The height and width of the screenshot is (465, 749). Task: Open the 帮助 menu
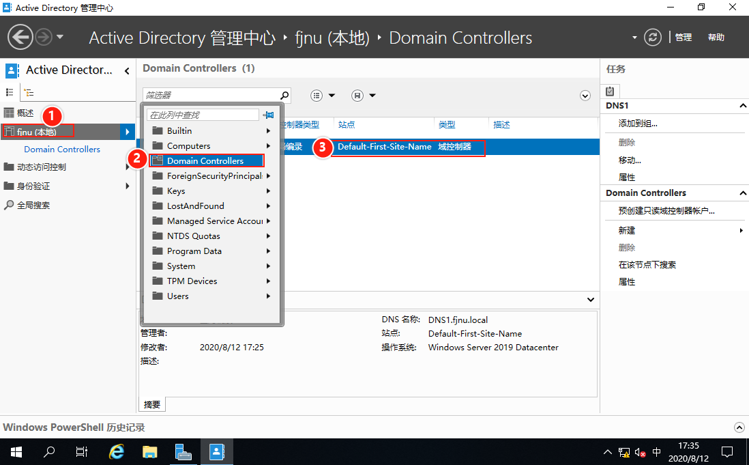(716, 38)
